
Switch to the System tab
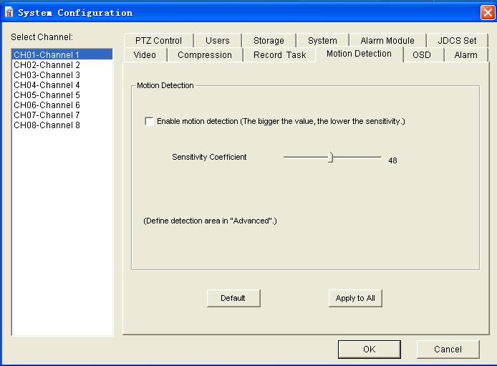(322, 41)
